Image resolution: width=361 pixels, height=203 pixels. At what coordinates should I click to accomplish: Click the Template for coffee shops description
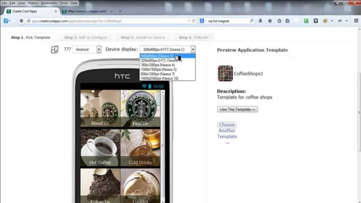[x=245, y=97]
